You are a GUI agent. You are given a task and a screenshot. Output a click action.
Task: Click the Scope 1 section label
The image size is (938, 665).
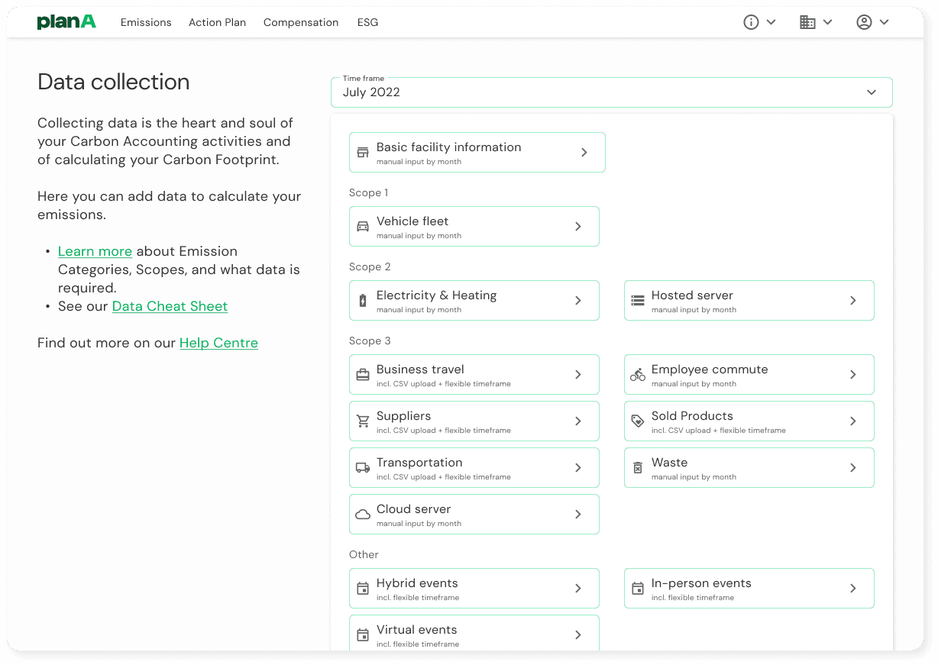pyautogui.click(x=370, y=193)
